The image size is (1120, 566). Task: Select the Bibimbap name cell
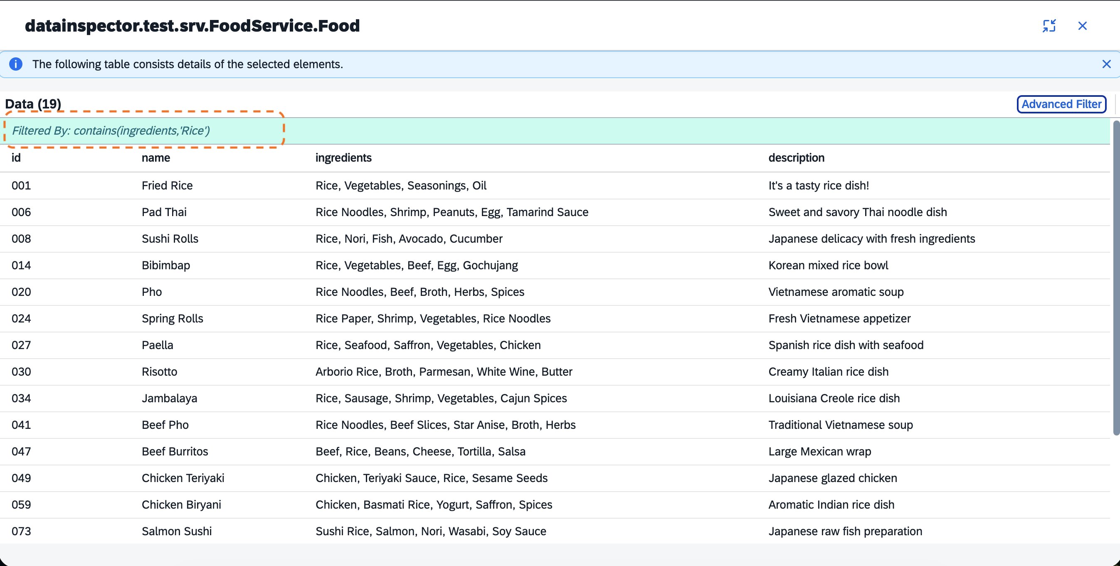(x=165, y=265)
